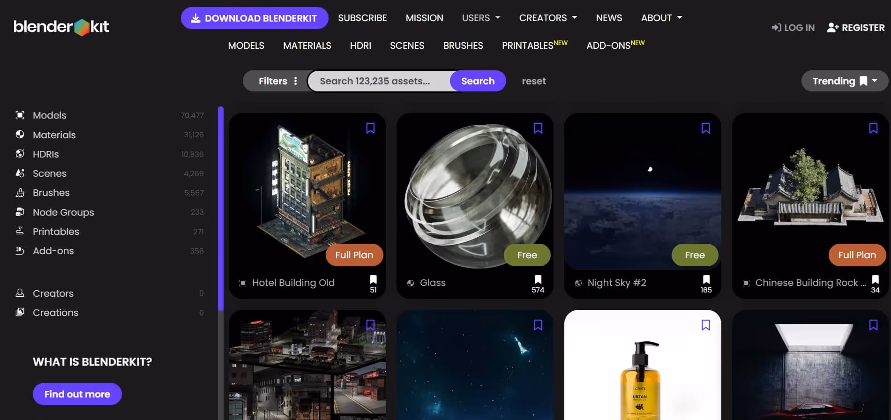The width and height of the screenshot is (891, 420).
Task: Click the DOWNLOAD BLENDERKIT button
Action: click(255, 18)
